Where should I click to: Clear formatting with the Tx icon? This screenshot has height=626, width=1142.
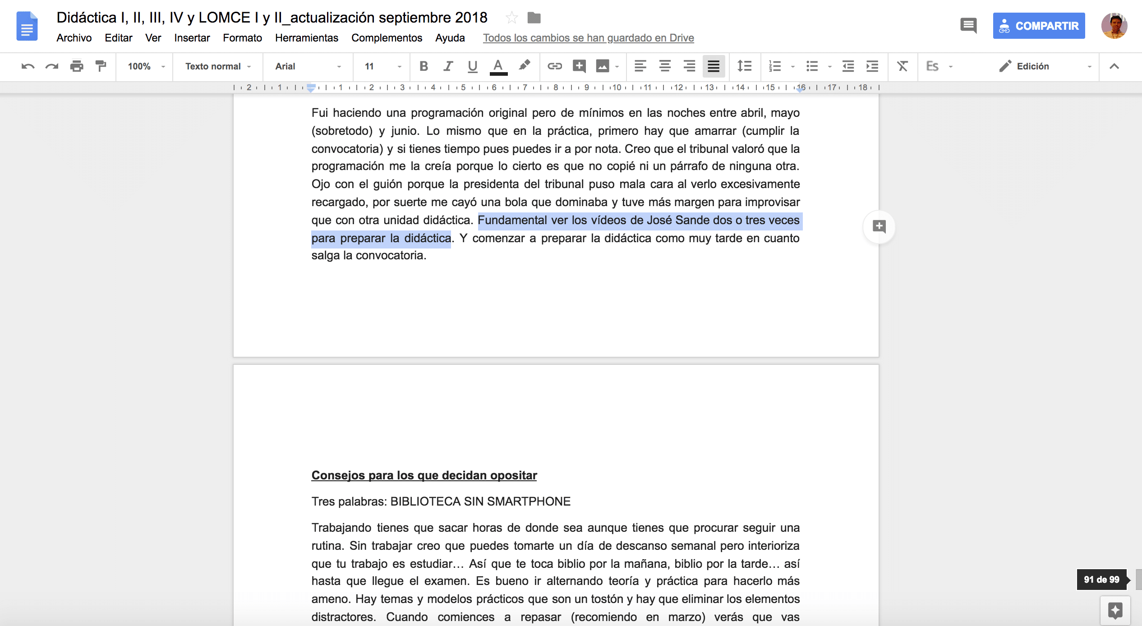point(902,66)
